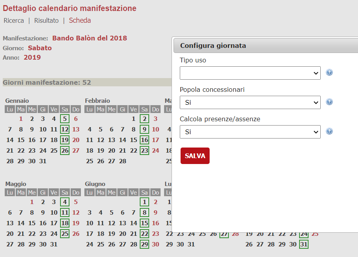The image size is (358, 257).
Task: Select June 1 in the Giugno calendar
Action: coord(144,202)
